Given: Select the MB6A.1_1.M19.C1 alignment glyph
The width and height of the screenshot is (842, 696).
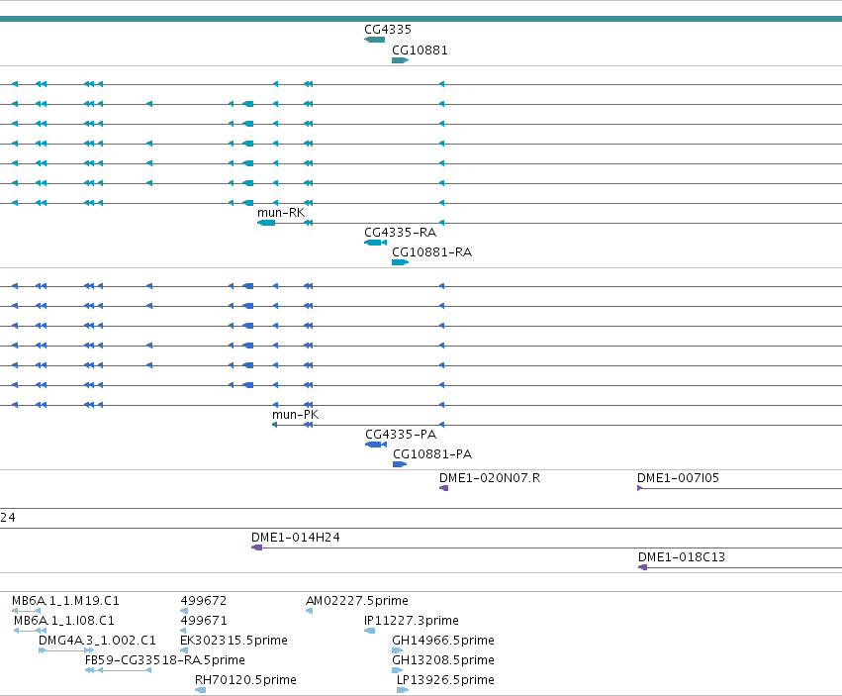Looking at the screenshot, I should pyautogui.click(x=27, y=611).
